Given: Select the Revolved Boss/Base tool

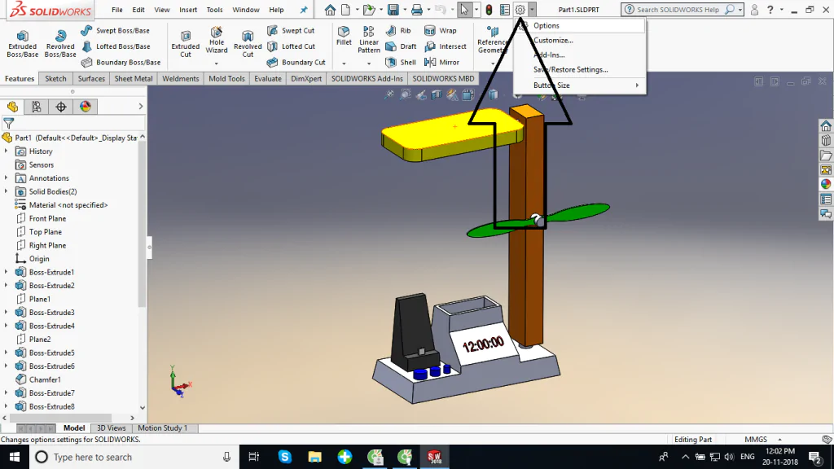Looking at the screenshot, I should point(60,43).
